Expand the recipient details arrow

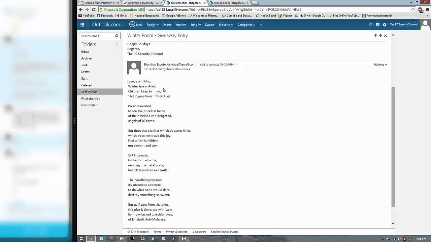click(190, 69)
